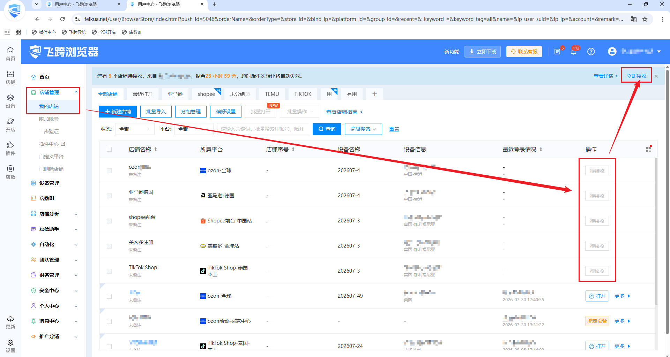This screenshot has height=357, width=670.
Task: Open the 设备 icon in the far-left rail
Action: [x=10, y=101]
